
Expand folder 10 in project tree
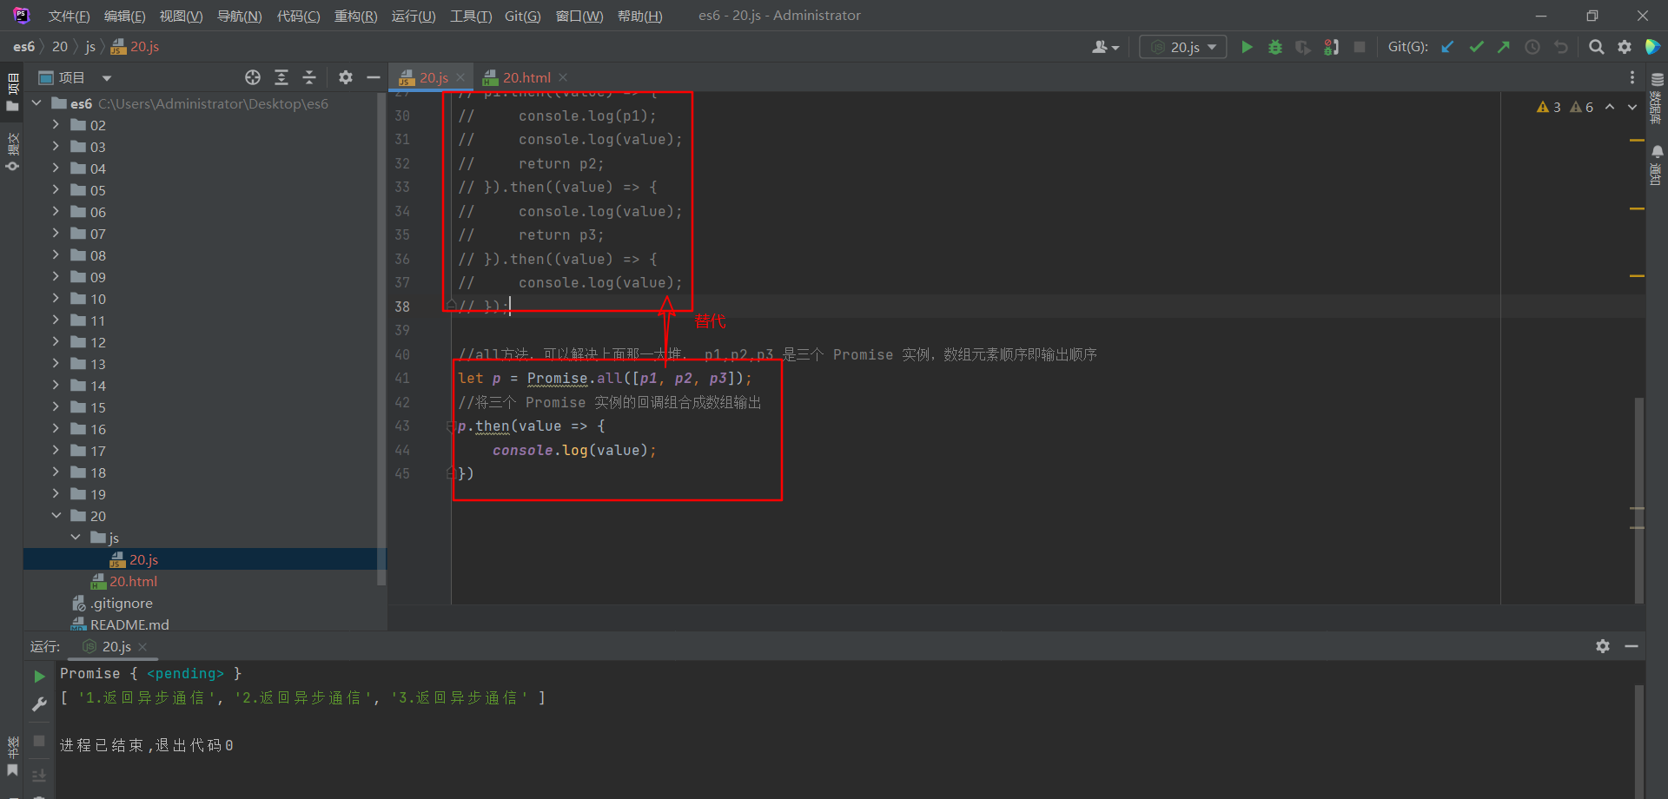tap(56, 298)
